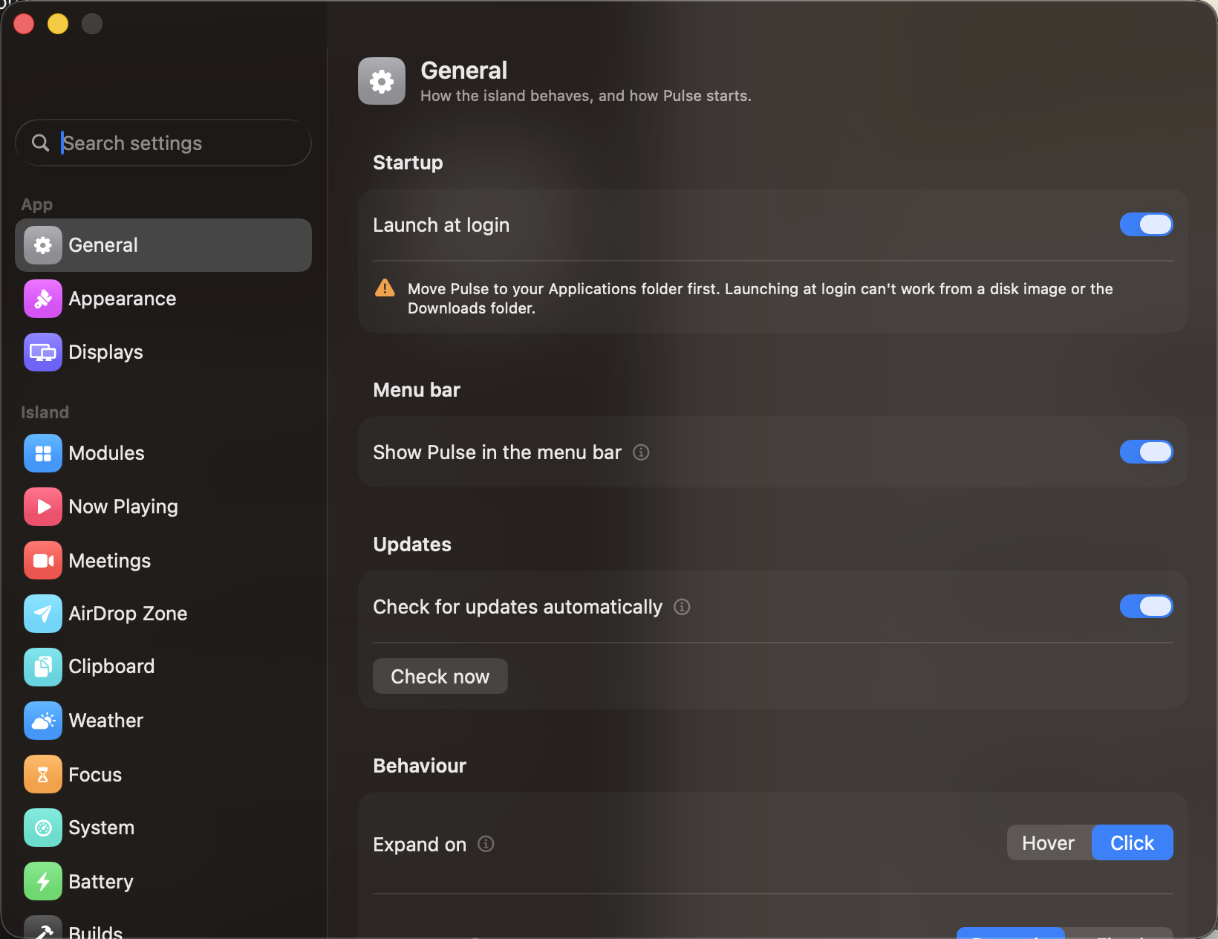1218x939 pixels.
Task: Click the Battery lightning bolt icon
Action: (43, 881)
